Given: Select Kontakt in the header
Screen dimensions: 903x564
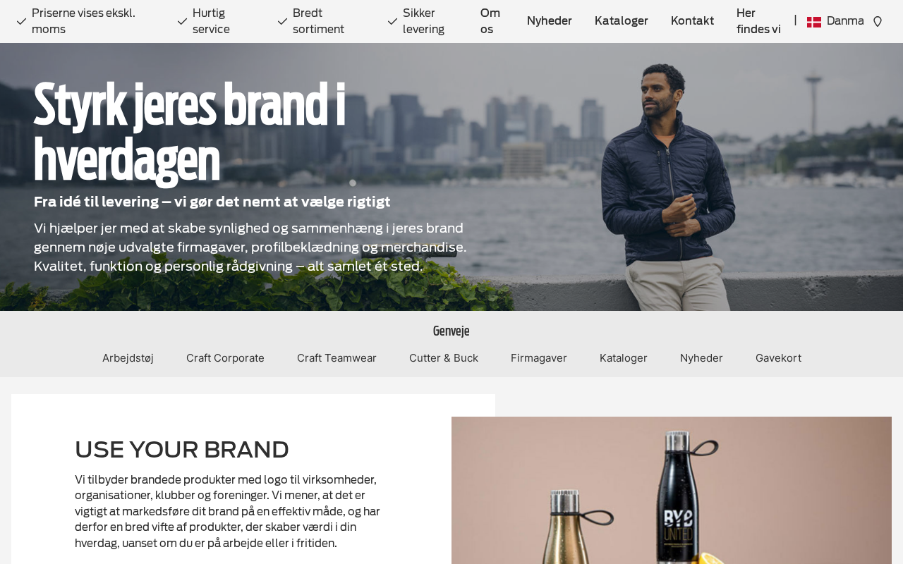Looking at the screenshot, I should tap(692, 21).
